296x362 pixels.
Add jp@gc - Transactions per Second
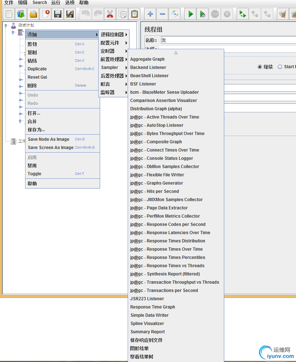(x=176, y=291)
